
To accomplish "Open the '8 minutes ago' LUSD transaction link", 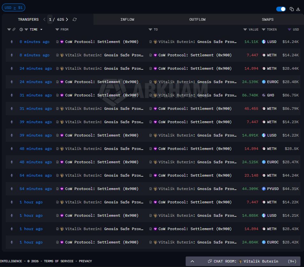I will 34,42.
